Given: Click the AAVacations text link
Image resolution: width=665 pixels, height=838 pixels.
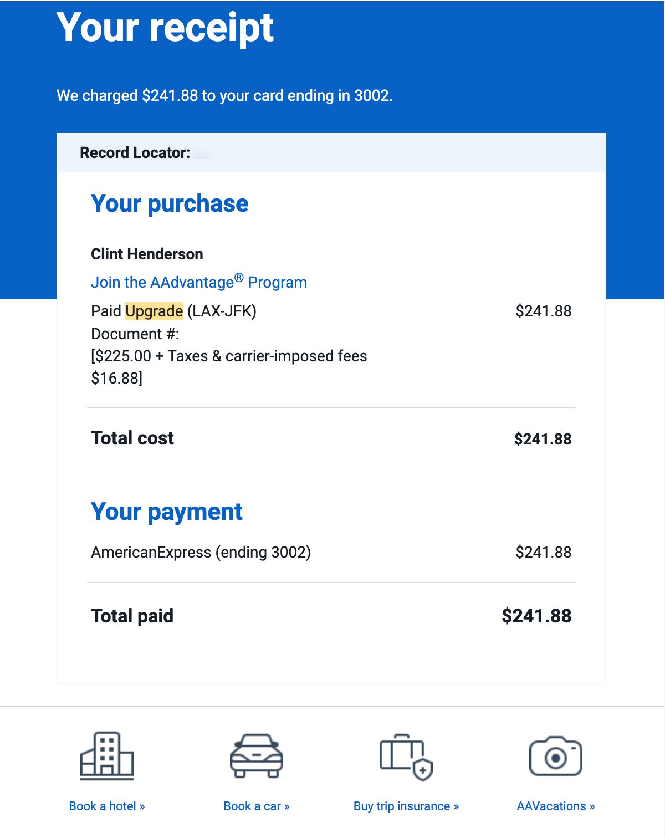Looking at the screenshot, I should pyautogui.click(x=556, y=806).
